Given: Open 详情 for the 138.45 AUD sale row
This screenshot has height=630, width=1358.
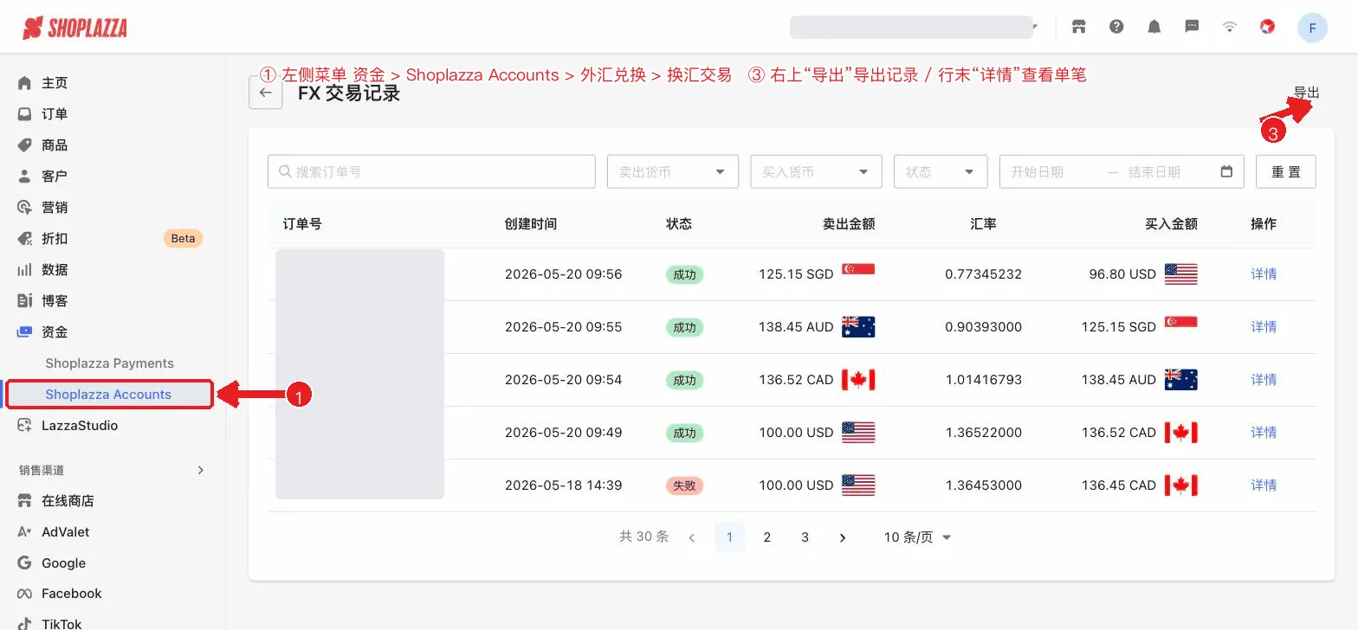Looking at the screenshot, I should point(1264,327).
